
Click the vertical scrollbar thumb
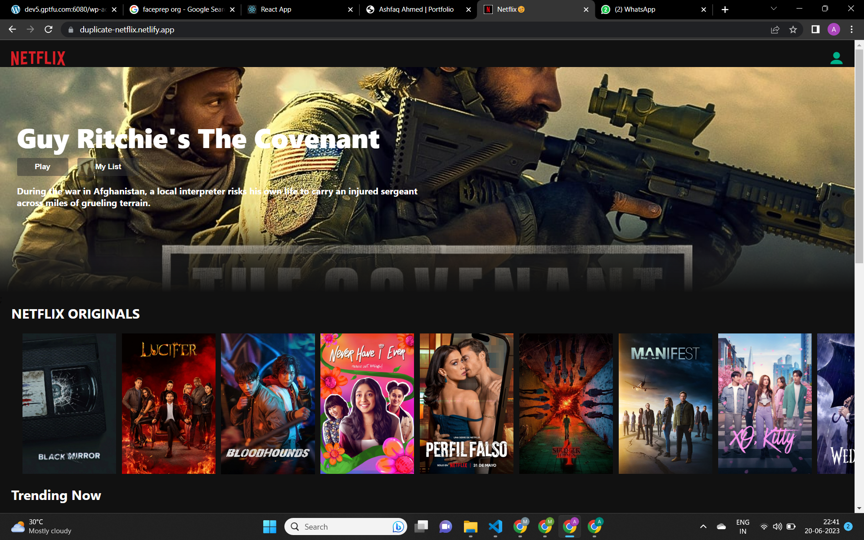coord(859,156)
